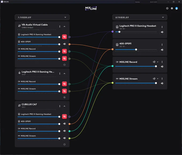The width and height of the screenshot is (182, 155).
Task: Click the monitor ear icon on MIXLINE Record output
Action: 154,62
